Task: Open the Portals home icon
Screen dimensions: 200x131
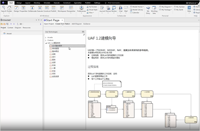Action: coord(9,8)
